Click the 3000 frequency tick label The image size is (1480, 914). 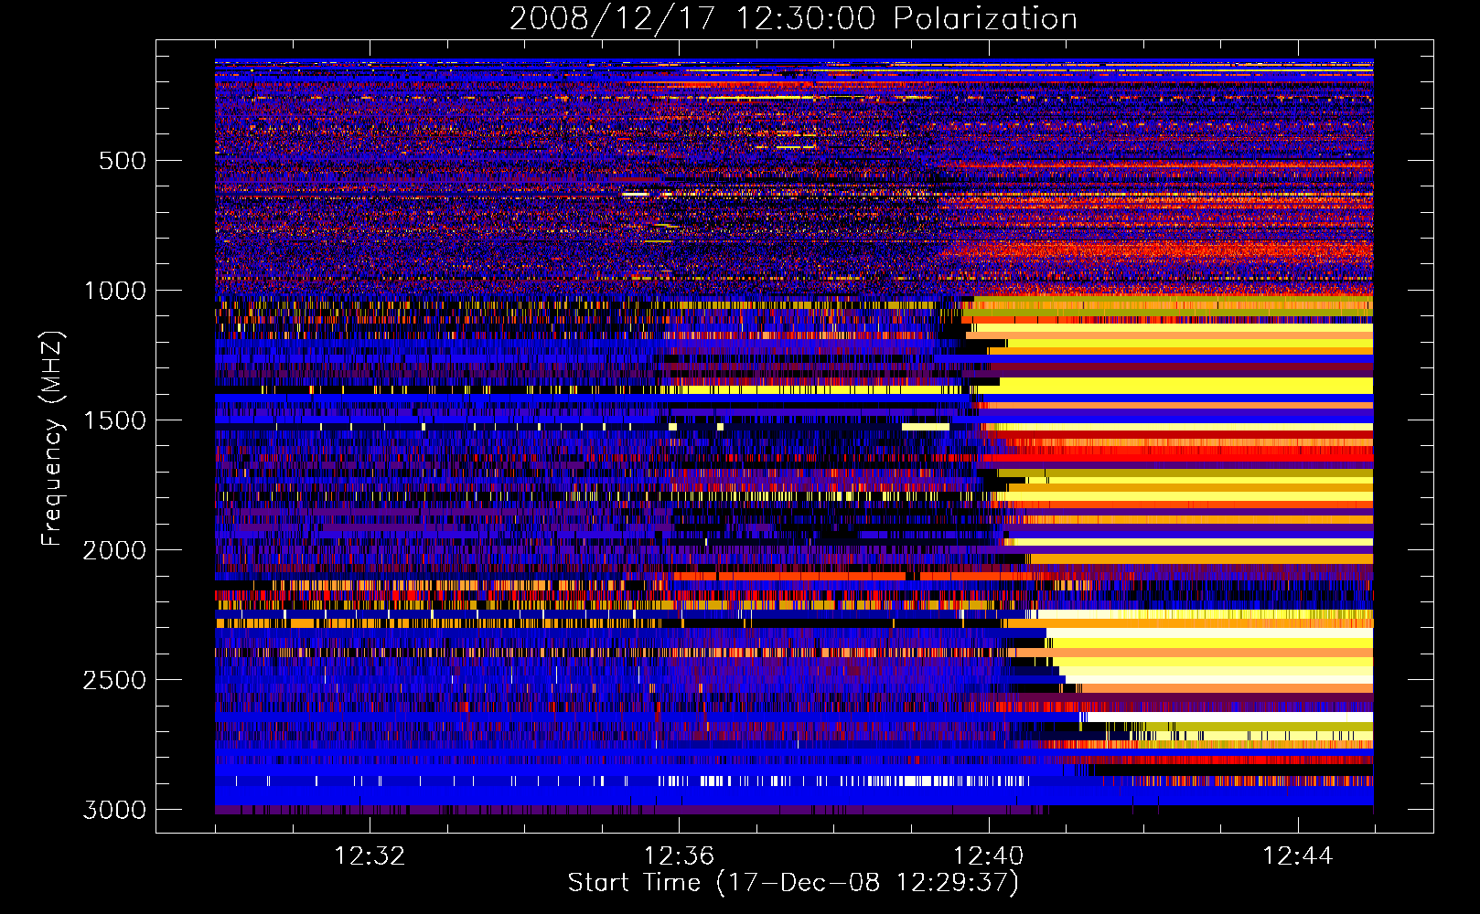[x=115, y=810]
